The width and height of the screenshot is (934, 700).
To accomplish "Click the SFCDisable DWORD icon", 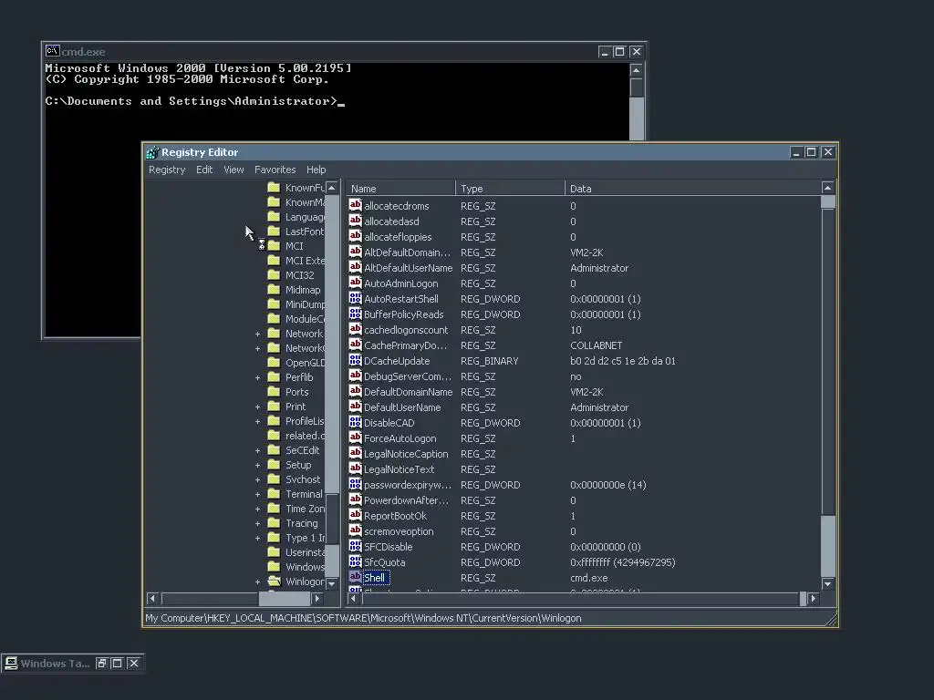I will (x=355, y=546).
